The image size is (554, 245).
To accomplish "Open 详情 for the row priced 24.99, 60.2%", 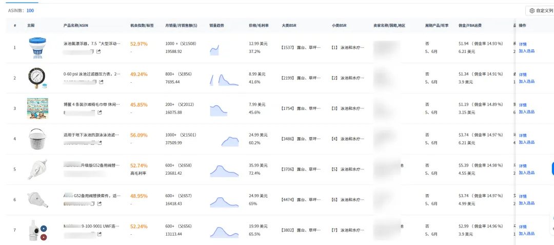I will [x=523, y=136].
